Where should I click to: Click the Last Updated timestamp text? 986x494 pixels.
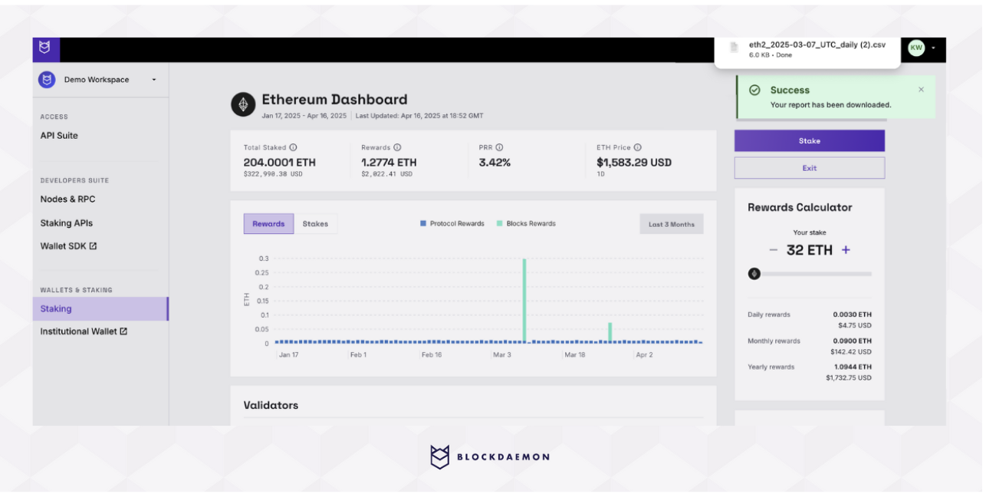[x=419, y=116]
